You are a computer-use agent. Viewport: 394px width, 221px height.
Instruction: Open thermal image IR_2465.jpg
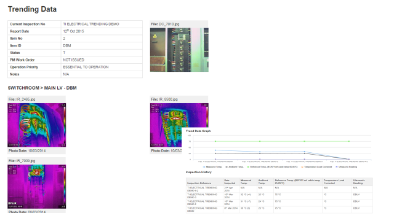[x=37, y=125]
